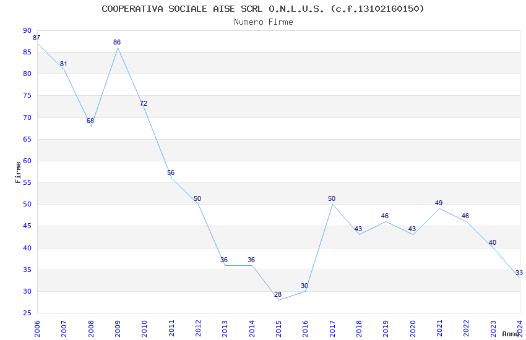Click the data value 43 above 2018
Image resolution: width=526 pixels, height=340 pixels.
pos(358,229)
